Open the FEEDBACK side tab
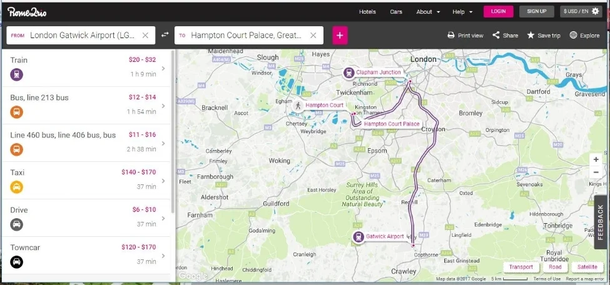 [x=601, y=222]
